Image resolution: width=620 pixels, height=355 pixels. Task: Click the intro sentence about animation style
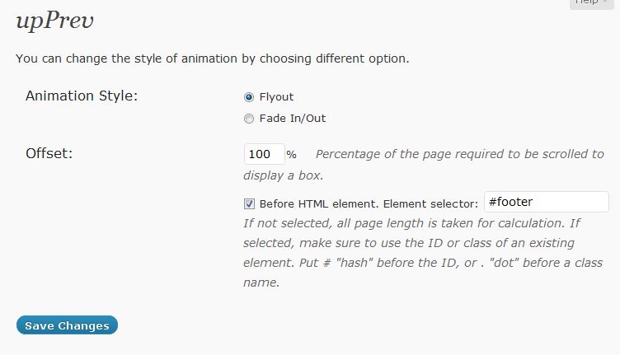213,59
